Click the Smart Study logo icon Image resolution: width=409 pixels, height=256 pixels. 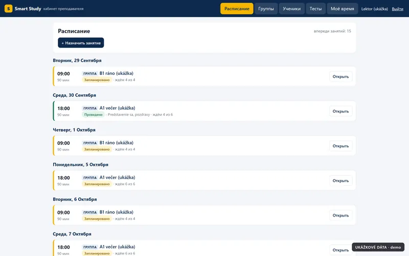(x=8, y=9)
